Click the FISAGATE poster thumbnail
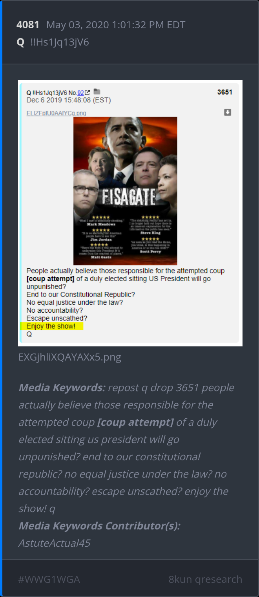Viewport: 259px width, 597px height. (x=125, y=191)
